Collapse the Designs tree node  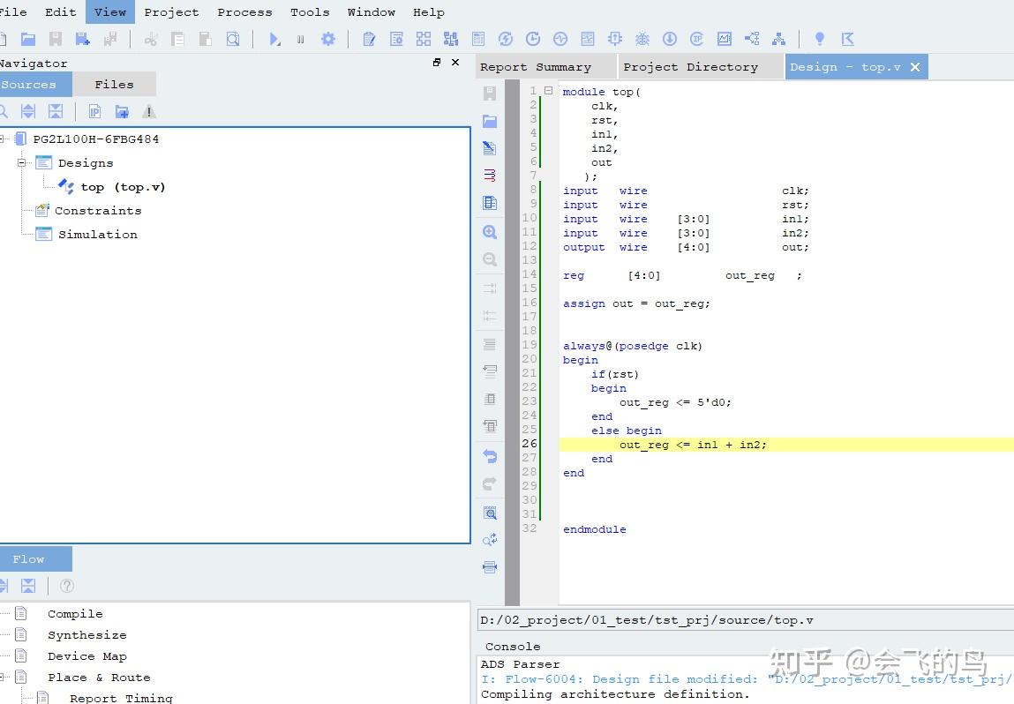[x=21, y=163]
